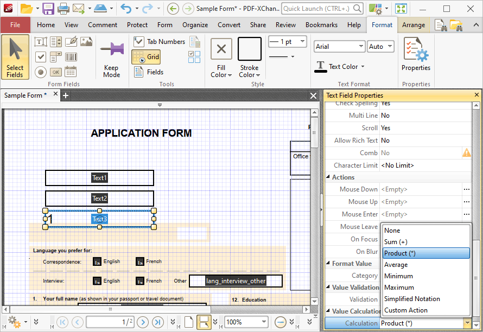Edit the Mouse Down action ellipsis
The height and width of the screenshot is (332, 483).
coord(466,189)
